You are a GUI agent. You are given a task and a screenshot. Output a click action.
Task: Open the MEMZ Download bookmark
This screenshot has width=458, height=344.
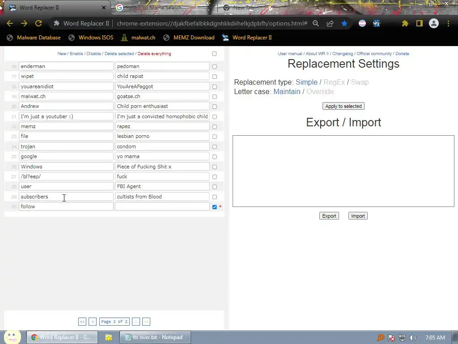tap(189, 38)
